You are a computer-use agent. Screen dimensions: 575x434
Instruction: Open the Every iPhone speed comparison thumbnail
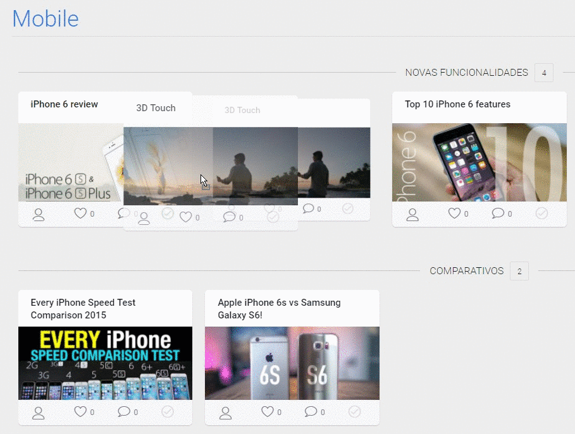105,363
